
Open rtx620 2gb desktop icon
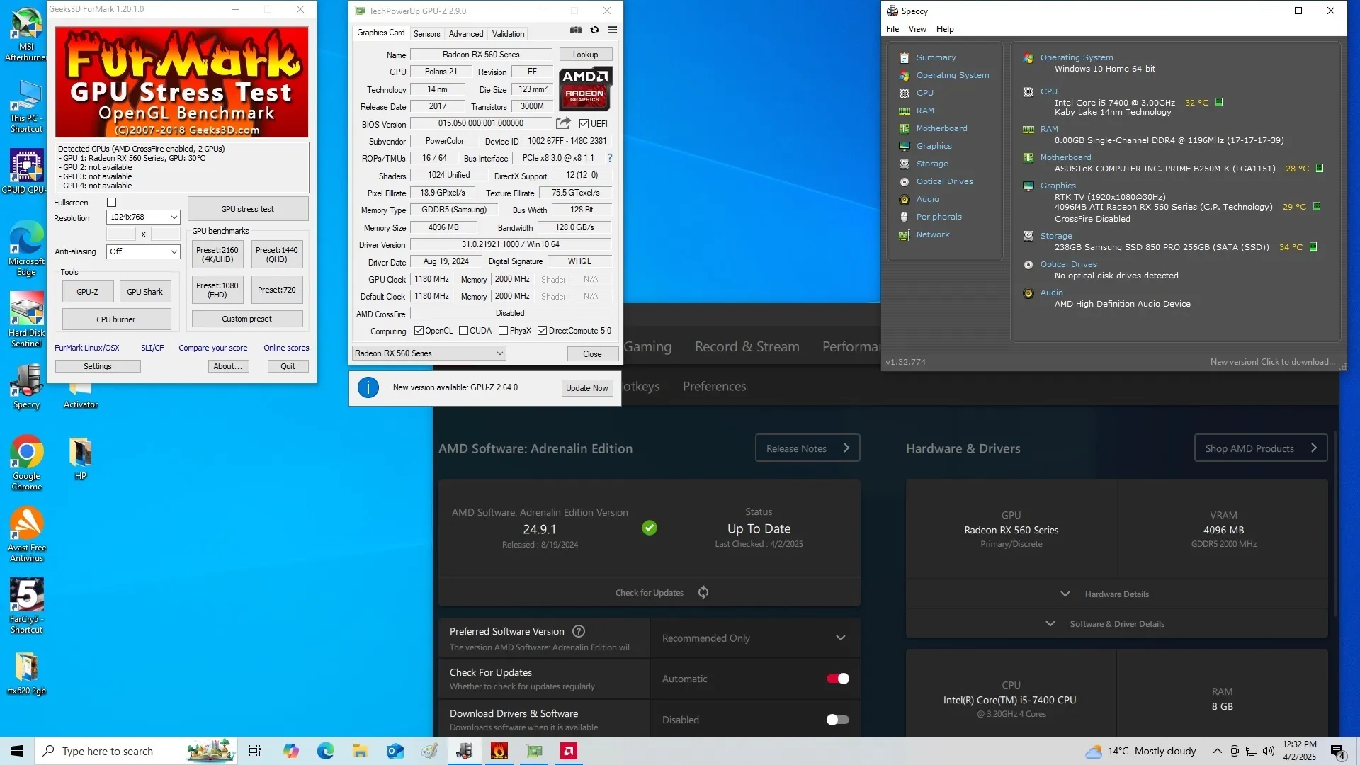pyautogui.click(x=26, y=673)
